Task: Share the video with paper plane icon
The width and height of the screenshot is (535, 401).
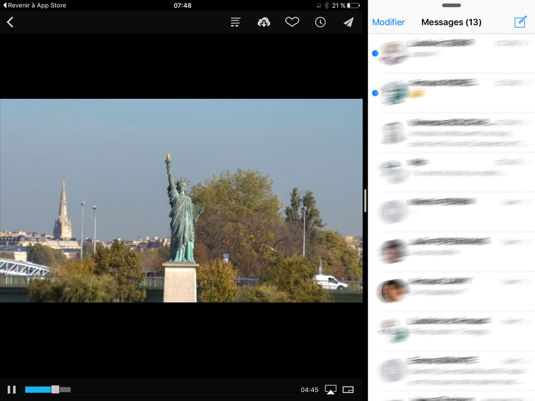Action: click(348, 22)
